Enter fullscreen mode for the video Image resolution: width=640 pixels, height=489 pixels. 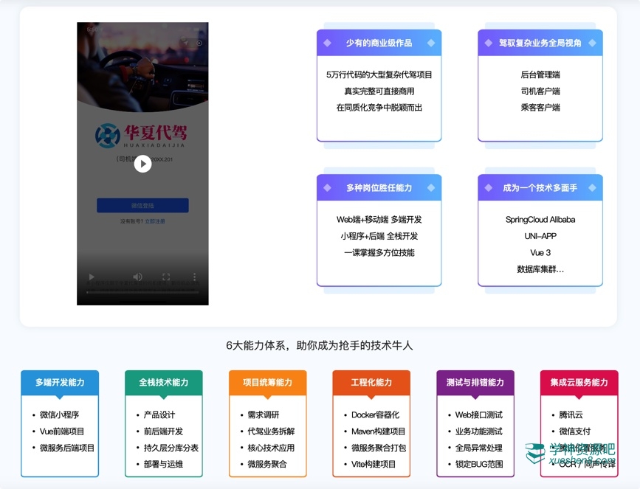click(x=166, y=277)
